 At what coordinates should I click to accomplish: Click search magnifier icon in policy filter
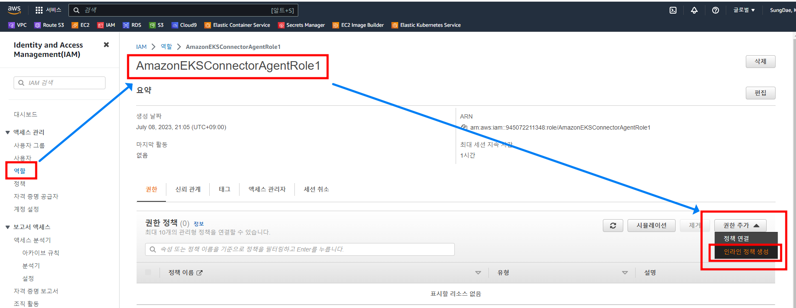153,249
